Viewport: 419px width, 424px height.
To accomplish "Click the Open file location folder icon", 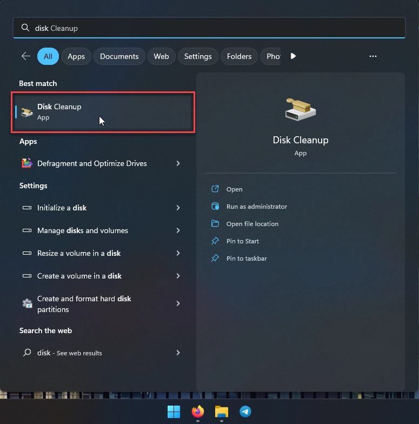I will [215, 223].
